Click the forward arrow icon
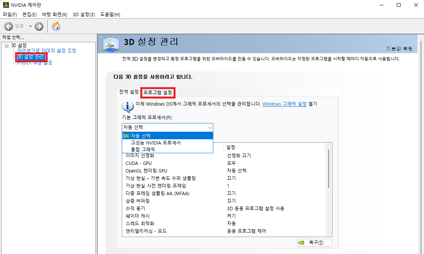Screen dimensions: 424x254 (x=39, y=26)
